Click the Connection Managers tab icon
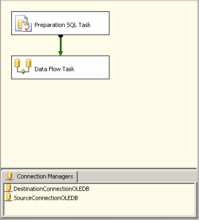The image size is (199, 220). point(10,176)
